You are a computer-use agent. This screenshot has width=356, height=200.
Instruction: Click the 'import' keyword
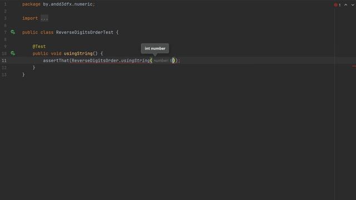30,18
